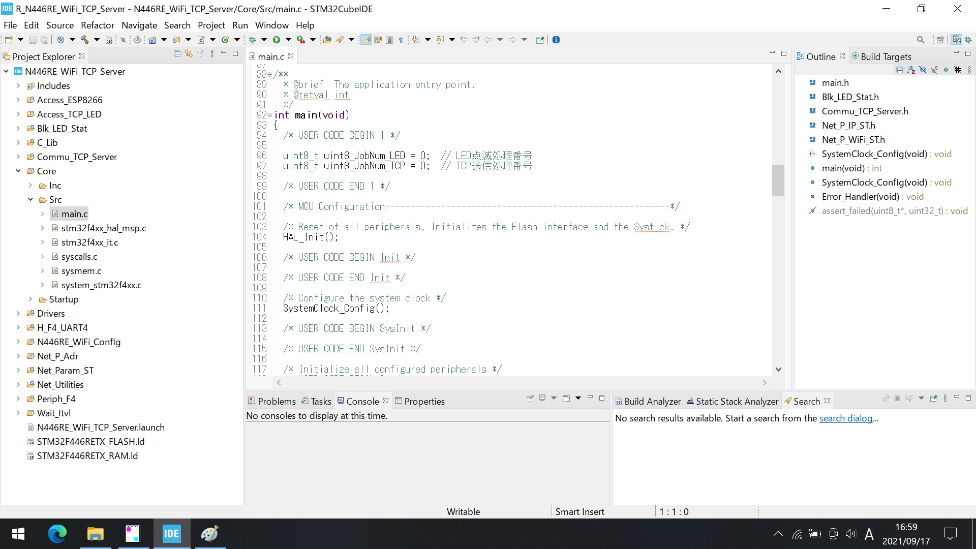Click the Generate binary 010 icon

[109, 40]
